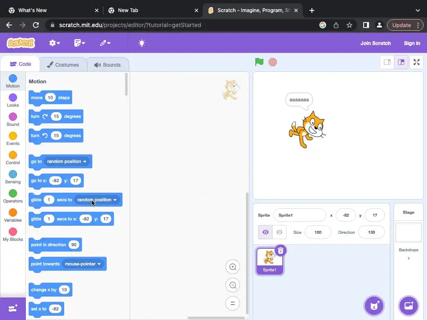
Task: Click the workspace horizontal scrollbar
Action: [216, 318]
